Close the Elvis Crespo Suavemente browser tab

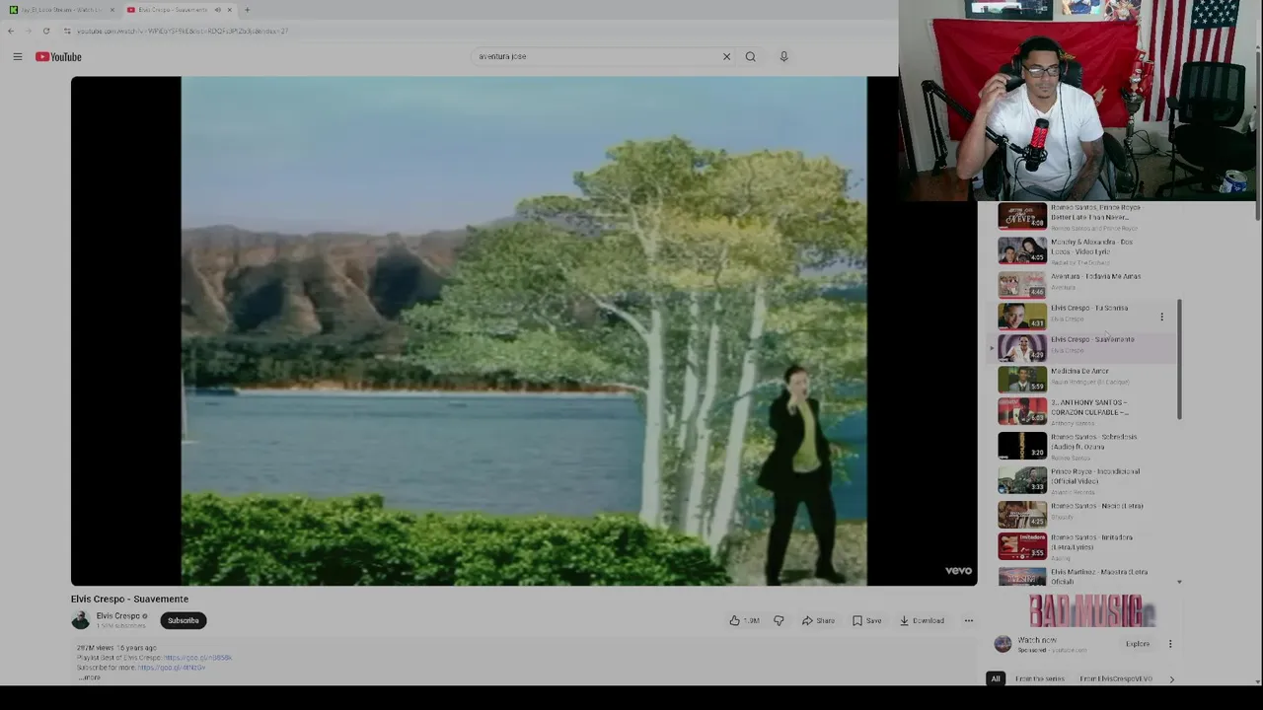point(229,10)
